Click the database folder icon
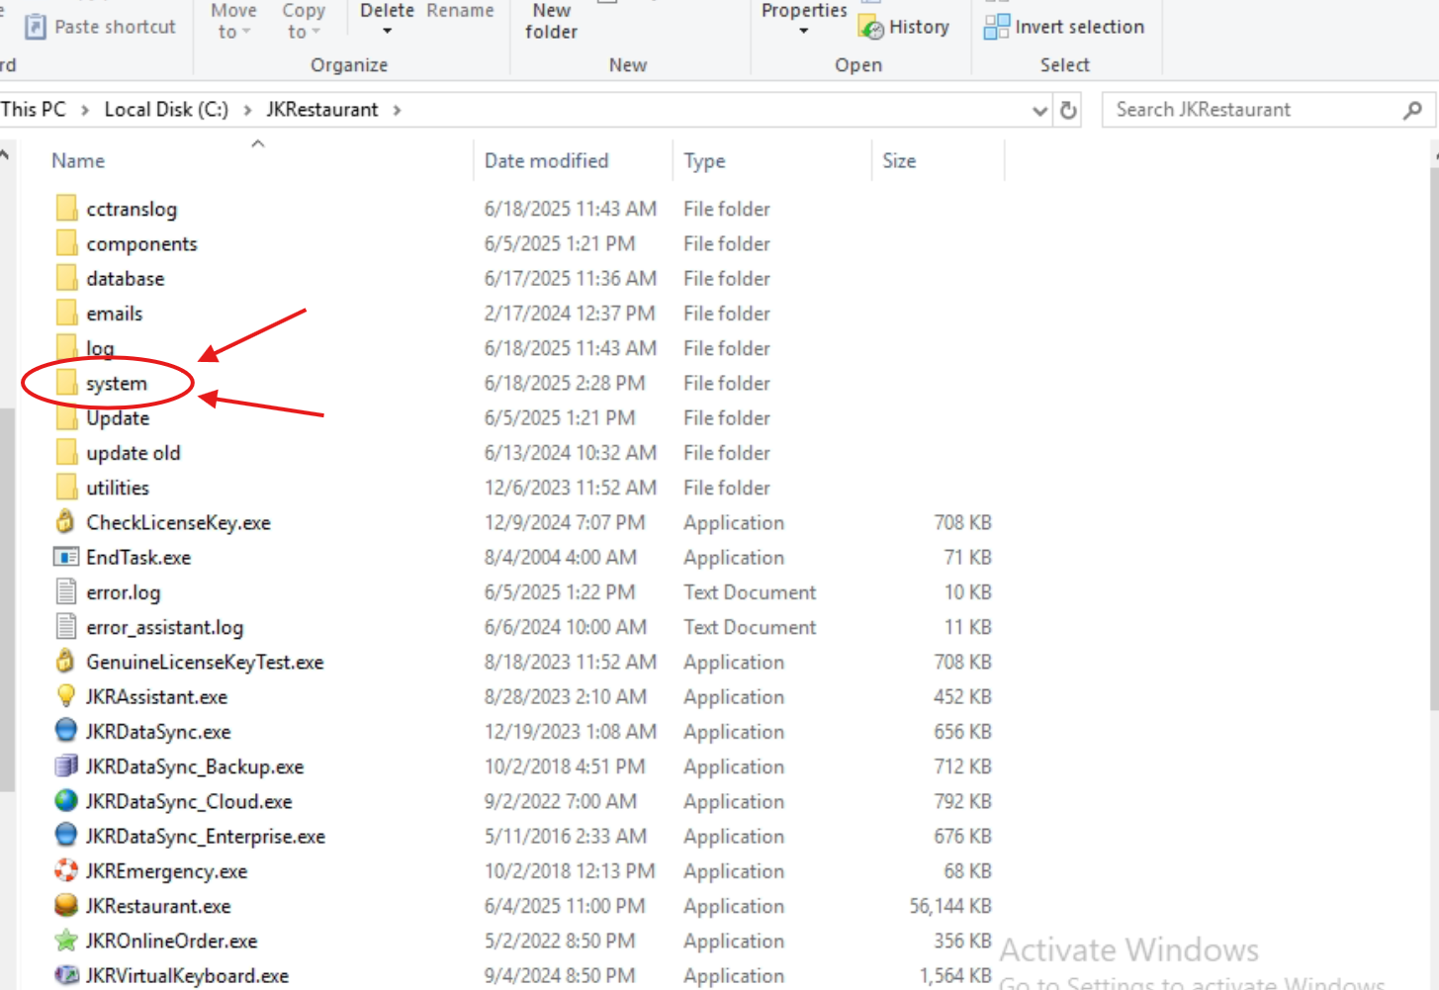The height and width of the screenshot is (990, 1439). click(x=66, y=278)
